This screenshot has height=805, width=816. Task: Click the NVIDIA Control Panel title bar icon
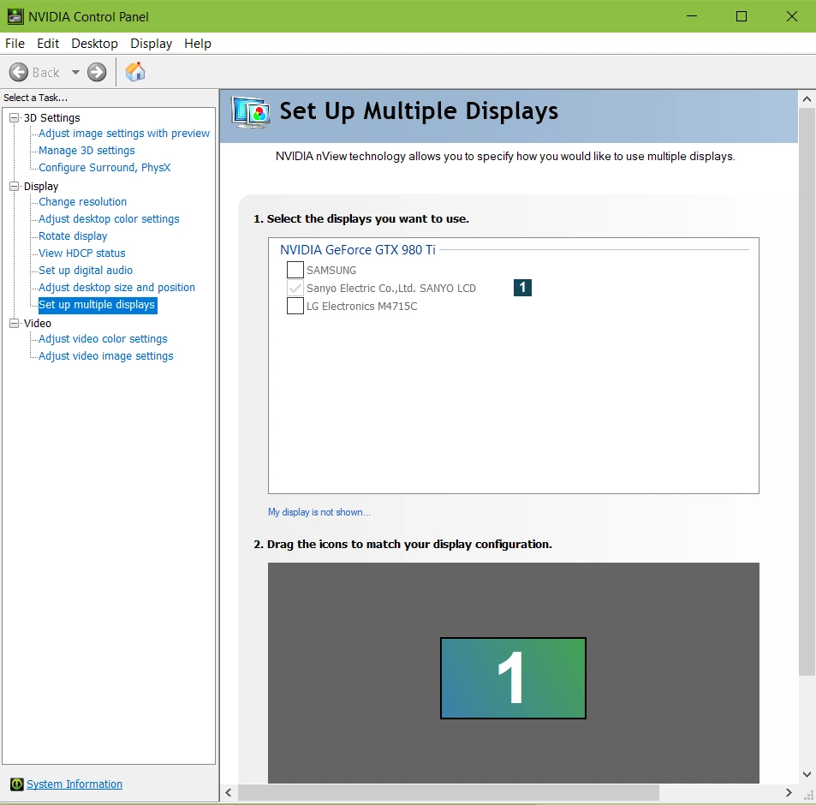(x=15, y=16)
